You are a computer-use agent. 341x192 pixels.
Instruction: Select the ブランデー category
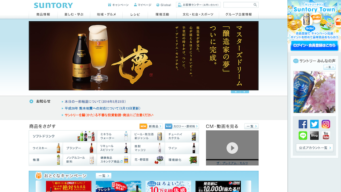click(x=80, y=148)
